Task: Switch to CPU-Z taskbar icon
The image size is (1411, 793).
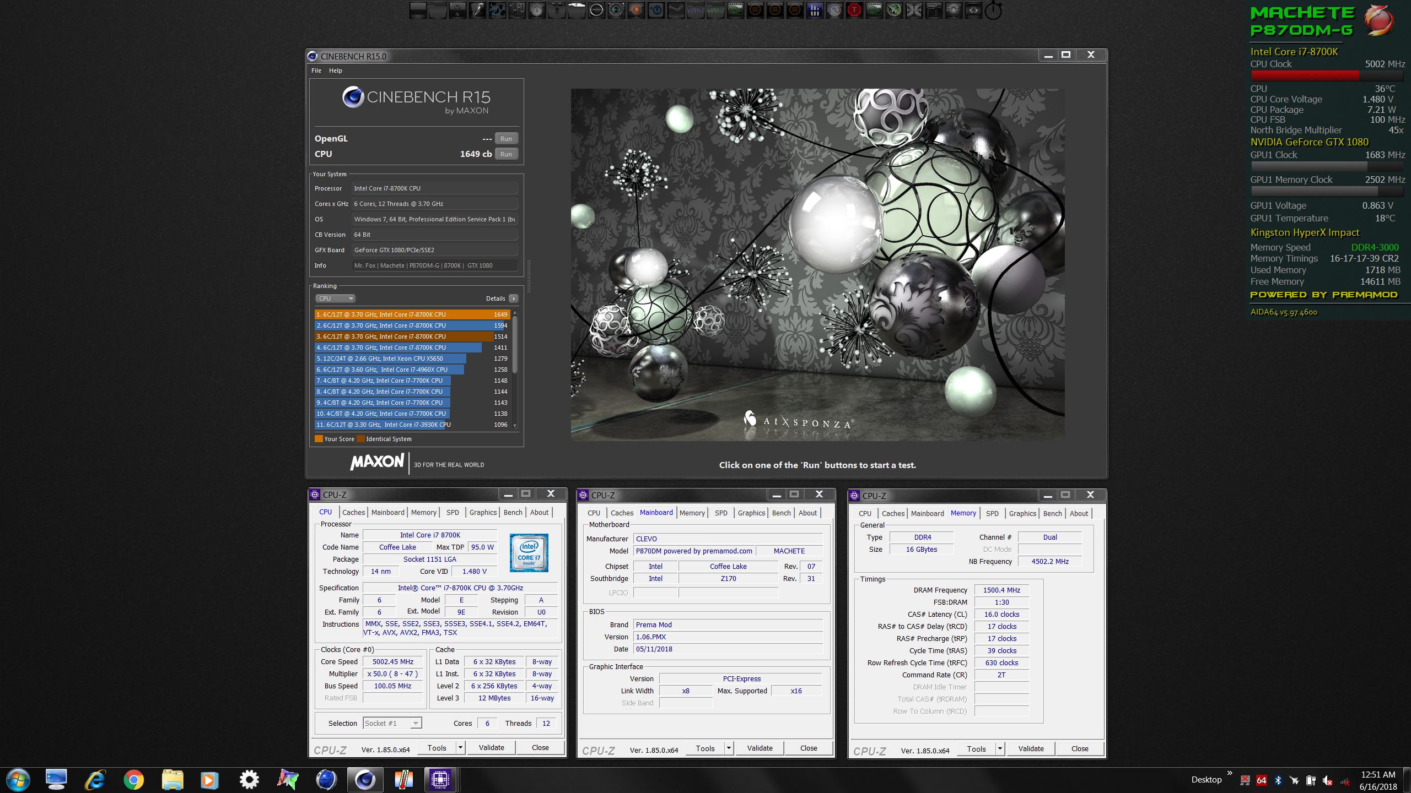Action: pos(440,779)
